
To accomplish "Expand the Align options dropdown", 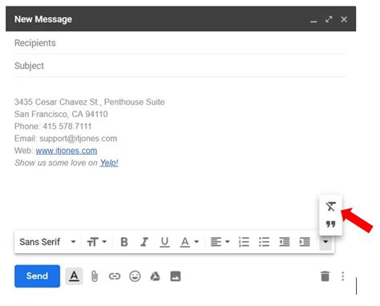I will tap(220, 242).
